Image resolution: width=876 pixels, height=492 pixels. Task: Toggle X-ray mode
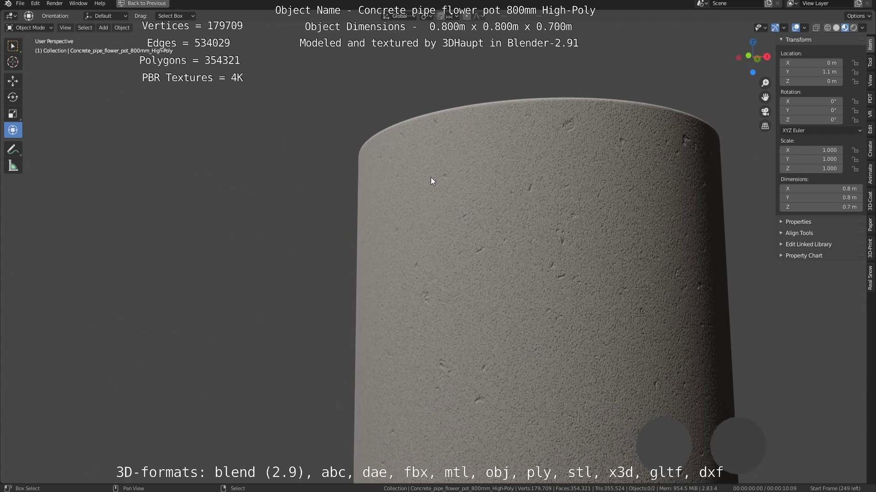(816, 28)
